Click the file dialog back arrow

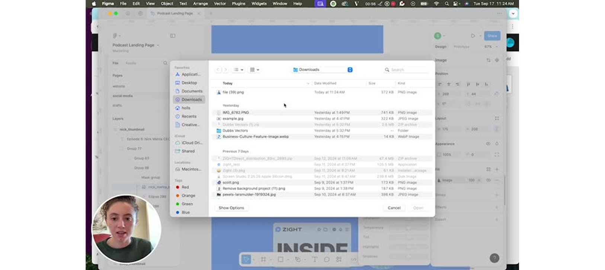218,70
